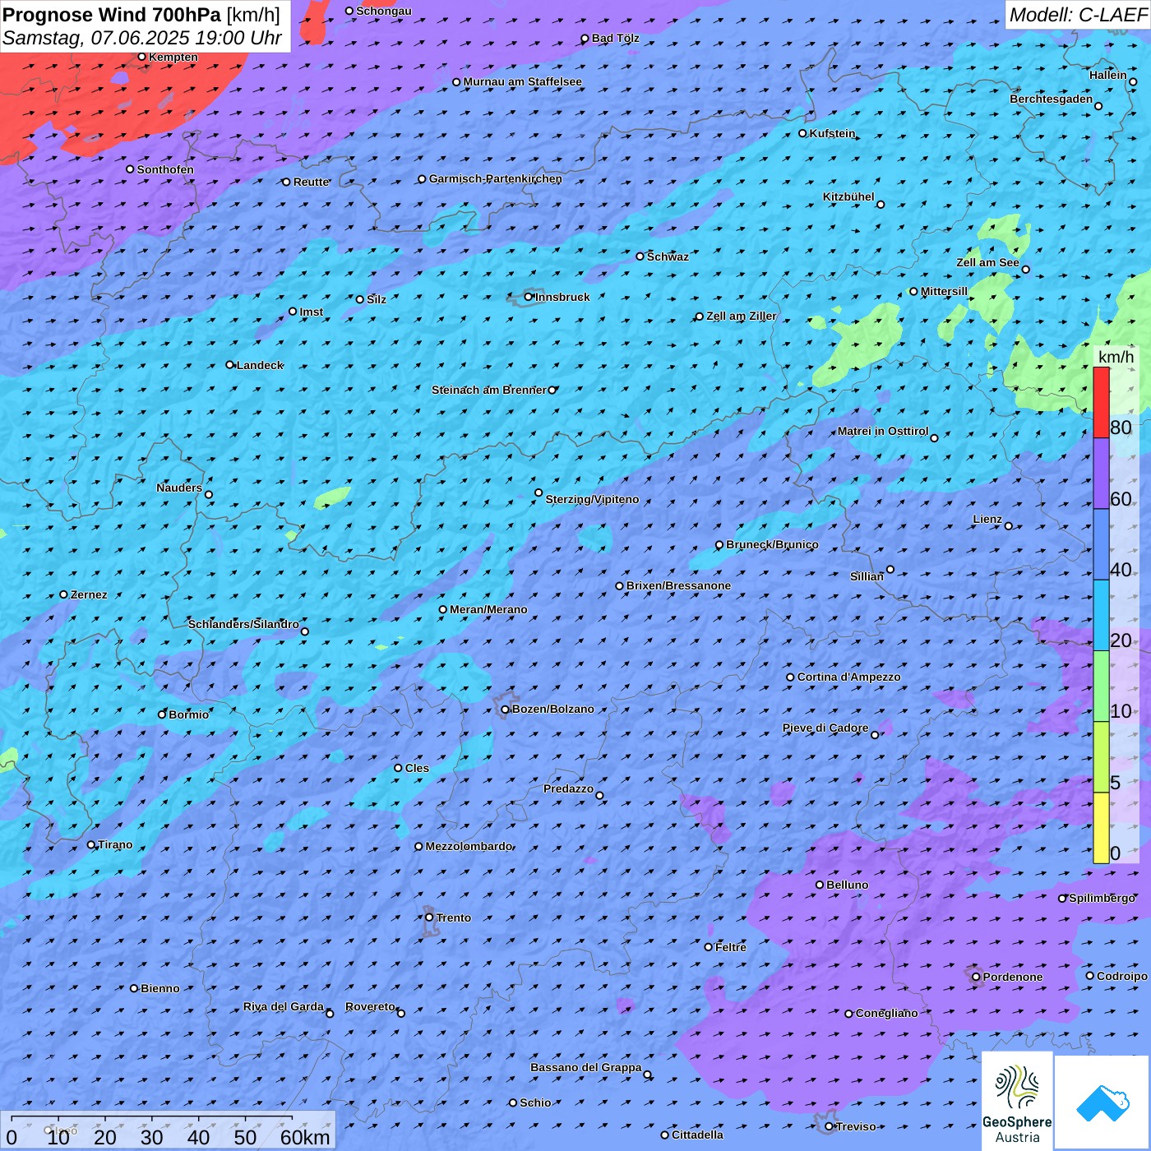1151x1151 pixels.
Task: Click the Reutte city label
Action: point(312,182)
